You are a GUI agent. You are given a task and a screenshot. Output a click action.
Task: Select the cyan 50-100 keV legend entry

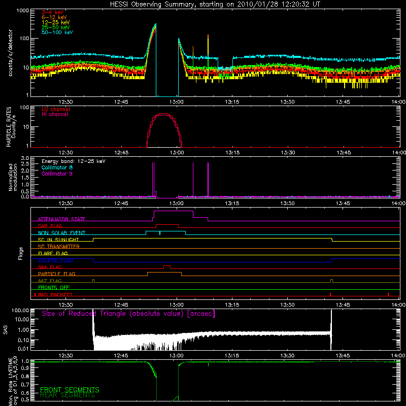click(x=57, y=32)
